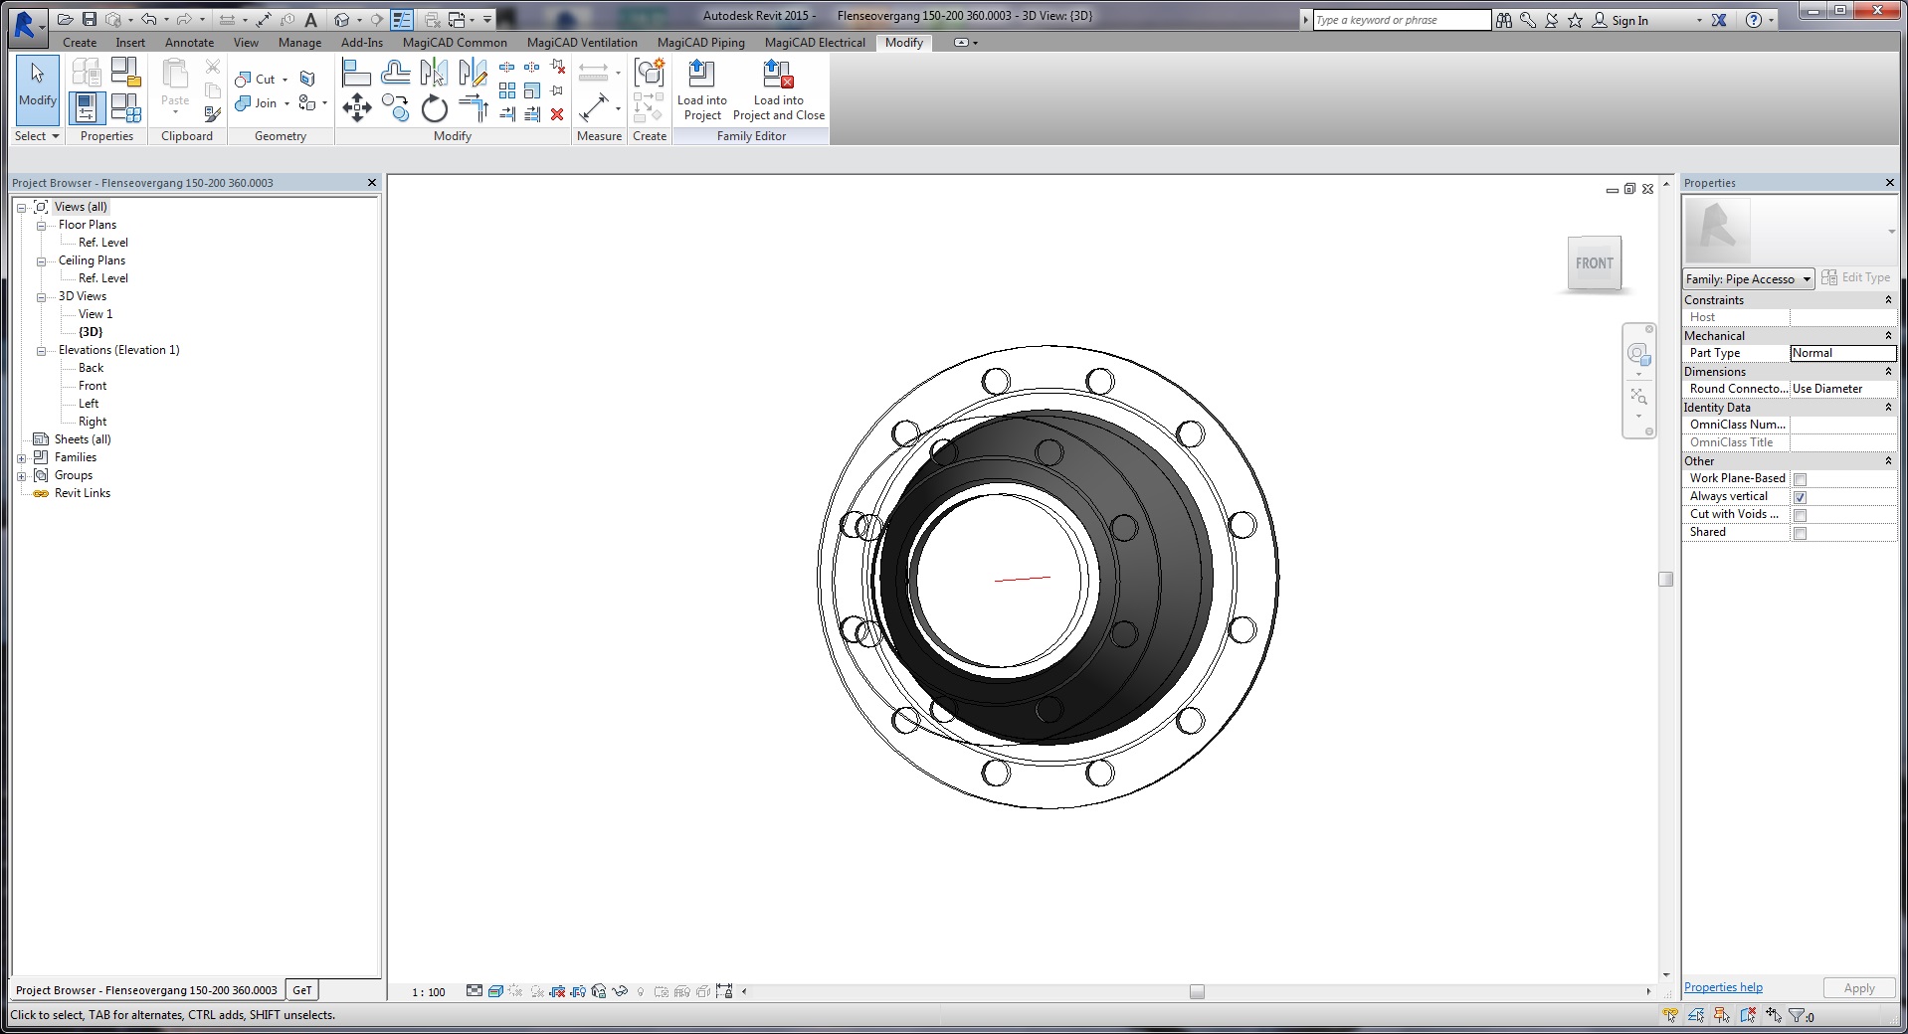Click the Align tool icon
The width and height of the screenshot is (1908, 1034).
[x=356, y=73]
